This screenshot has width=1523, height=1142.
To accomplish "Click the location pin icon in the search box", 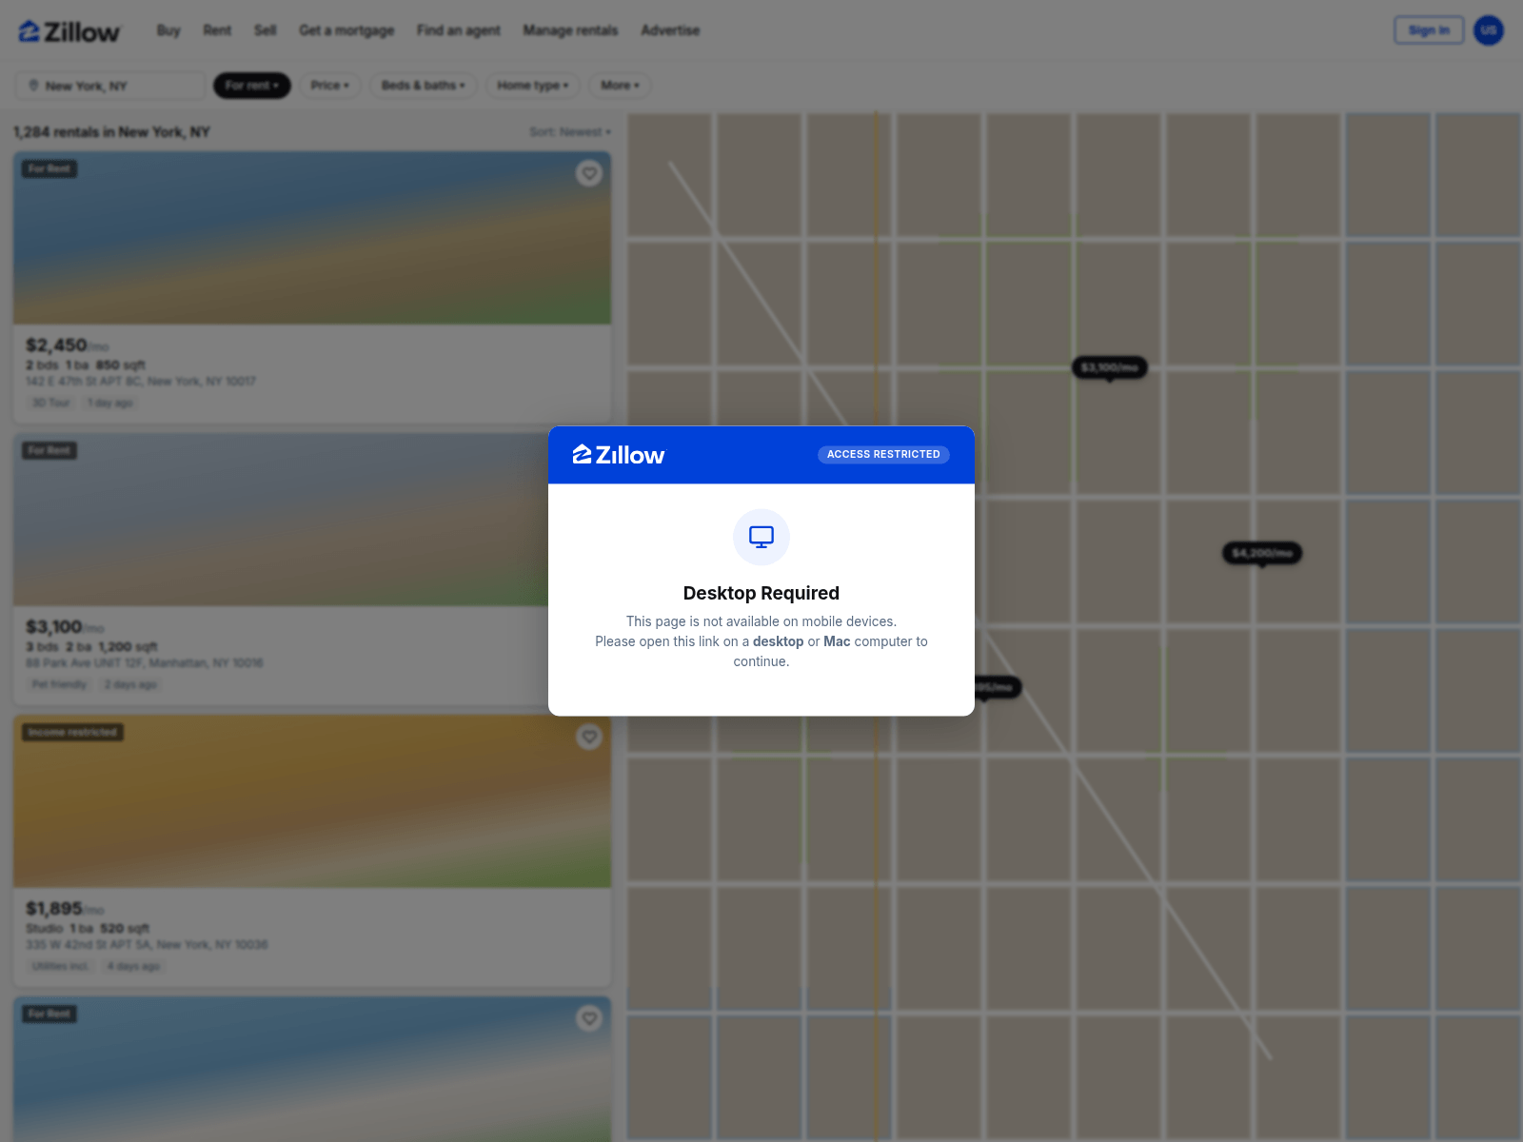I will pyautogui.click(x=34, y=86).
